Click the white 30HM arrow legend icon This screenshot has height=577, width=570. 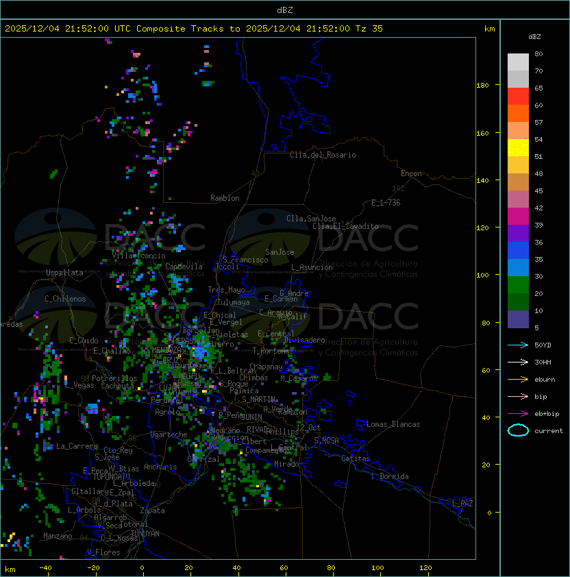(518, 362)
